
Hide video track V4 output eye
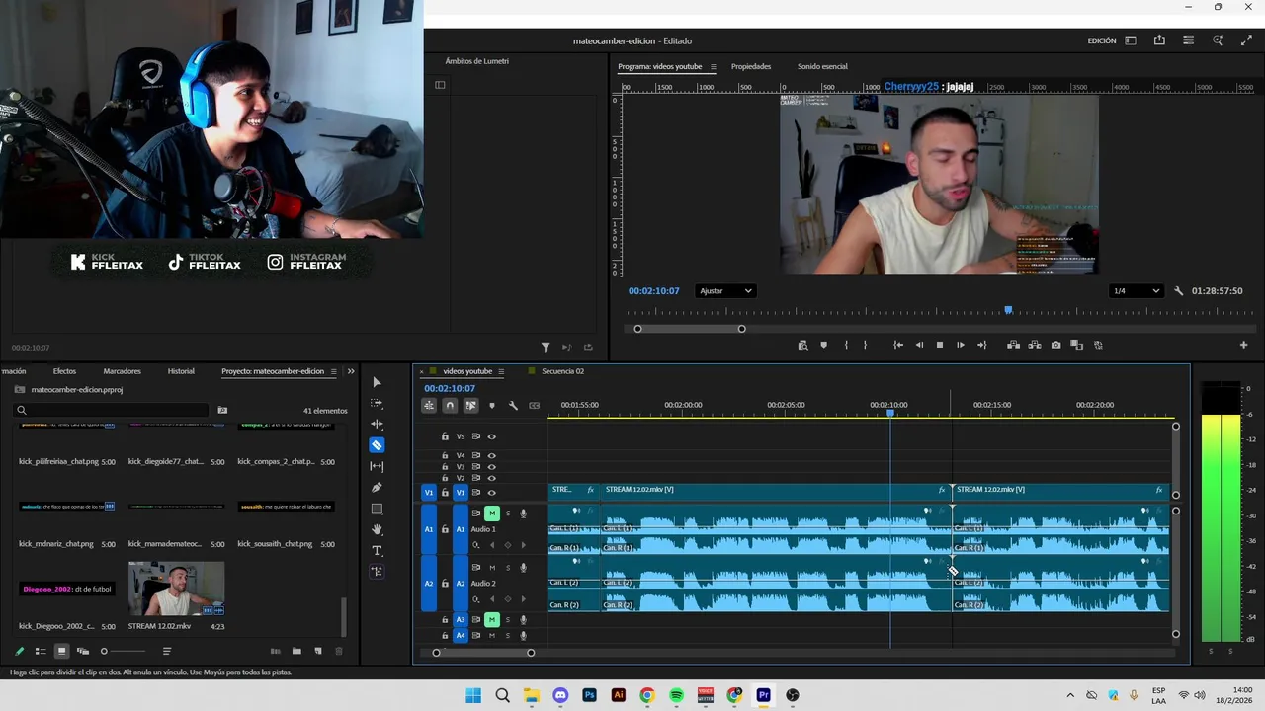pyautogui.click(x=491, y=455)
